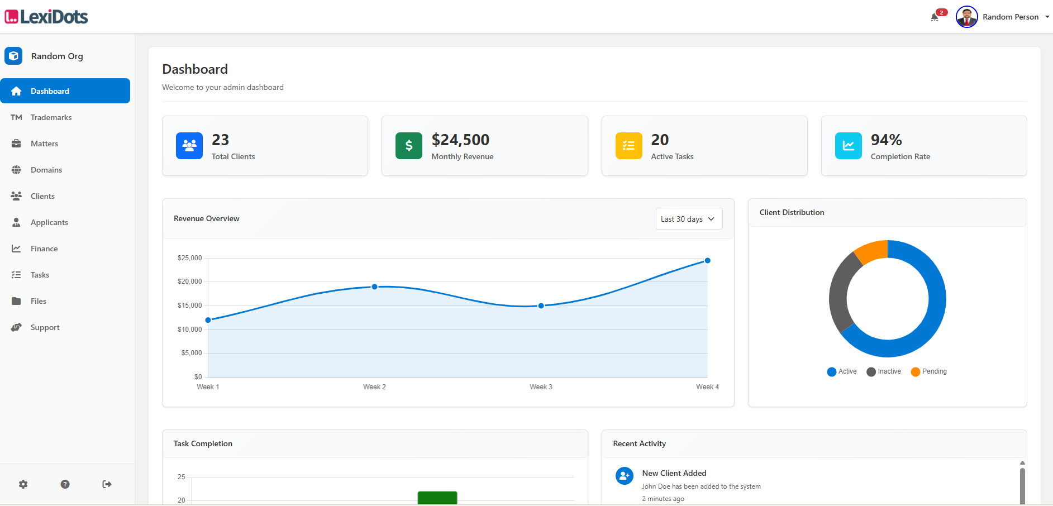The width and height of the screenshot is (1053, 506).
Task: Open help with the question mark icon
Action: pos(65,484)
